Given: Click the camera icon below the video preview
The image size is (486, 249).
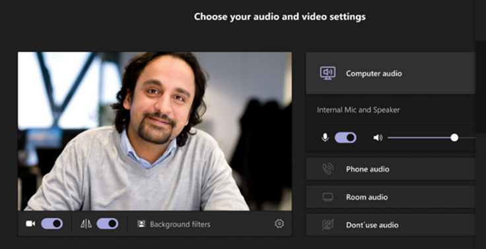Looking at the screenshot, I should point(30,223).
